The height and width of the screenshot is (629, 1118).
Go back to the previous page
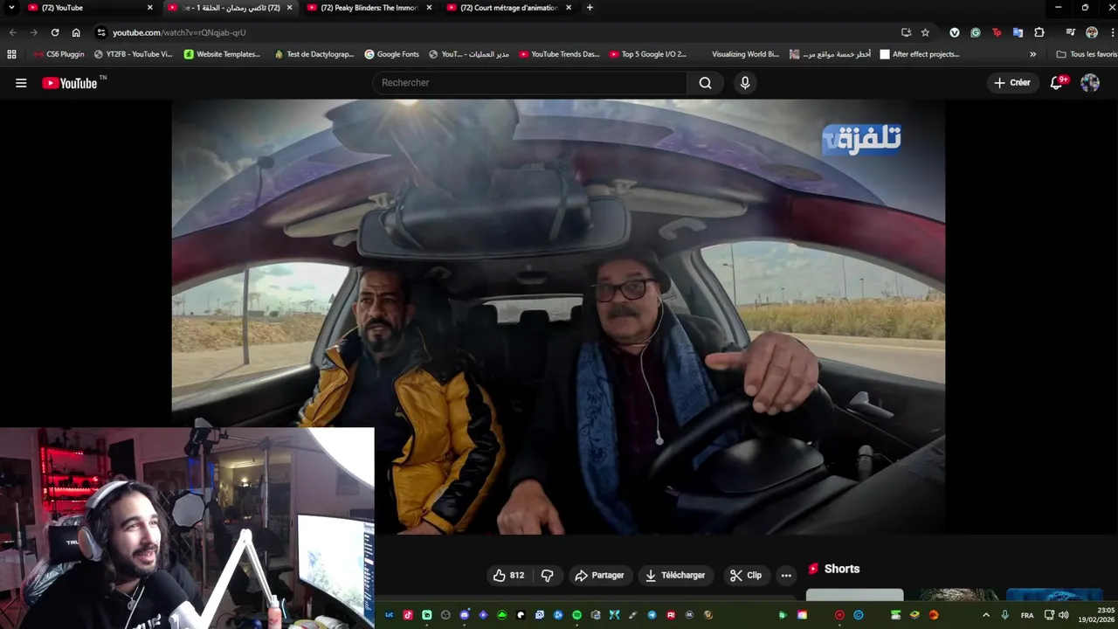point(12,32)
